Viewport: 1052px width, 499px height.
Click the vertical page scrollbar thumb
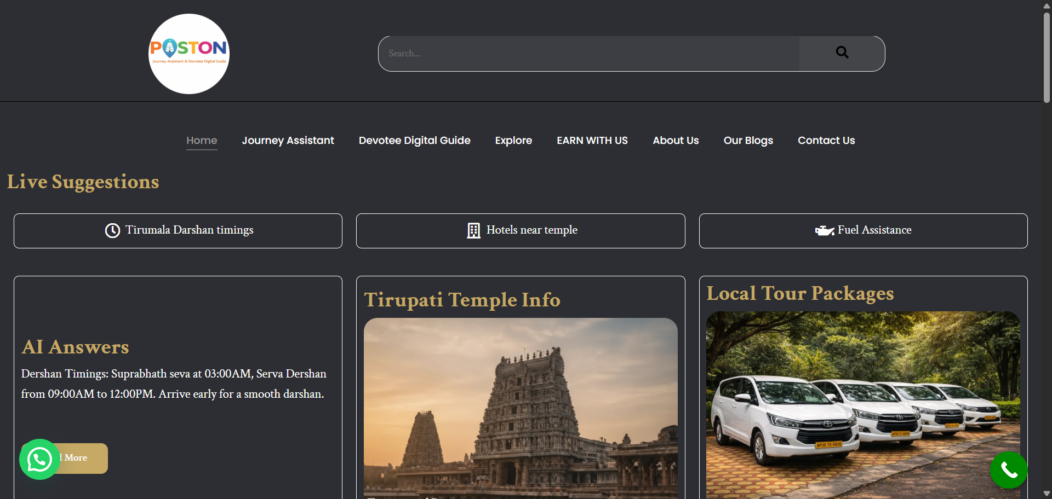[x=1047, y=57]
